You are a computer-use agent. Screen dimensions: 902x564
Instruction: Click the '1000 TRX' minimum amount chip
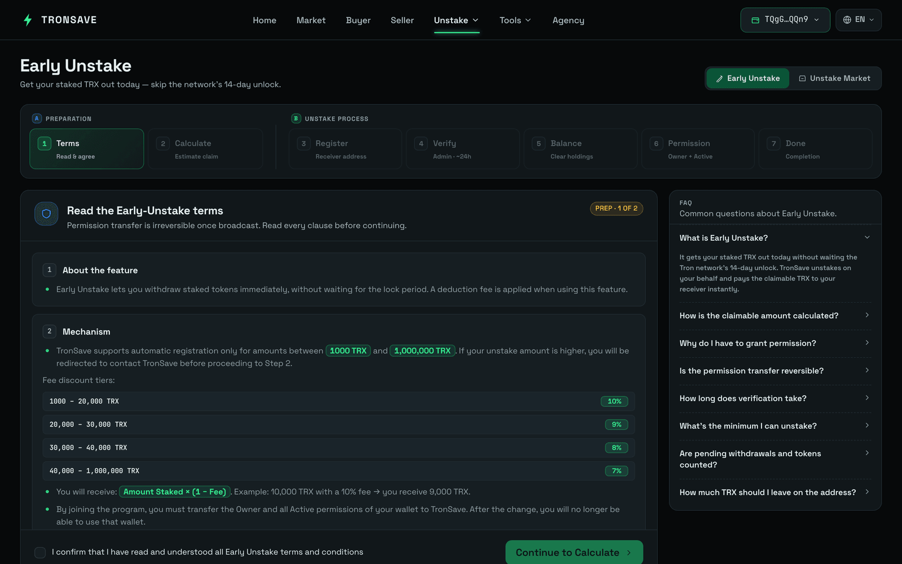[348, 351]
